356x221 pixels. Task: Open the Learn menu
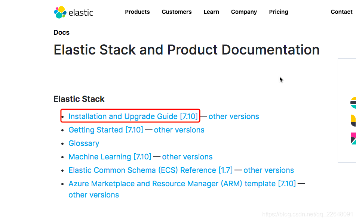[x=211, y=12]
